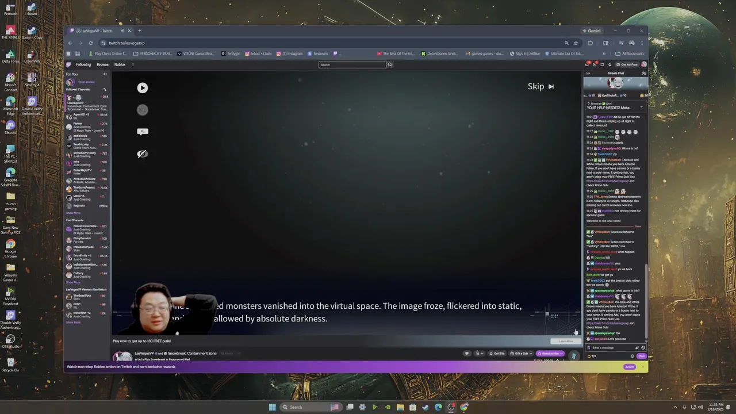
Task: Sort the Followed Channels list
Action: 105,90
